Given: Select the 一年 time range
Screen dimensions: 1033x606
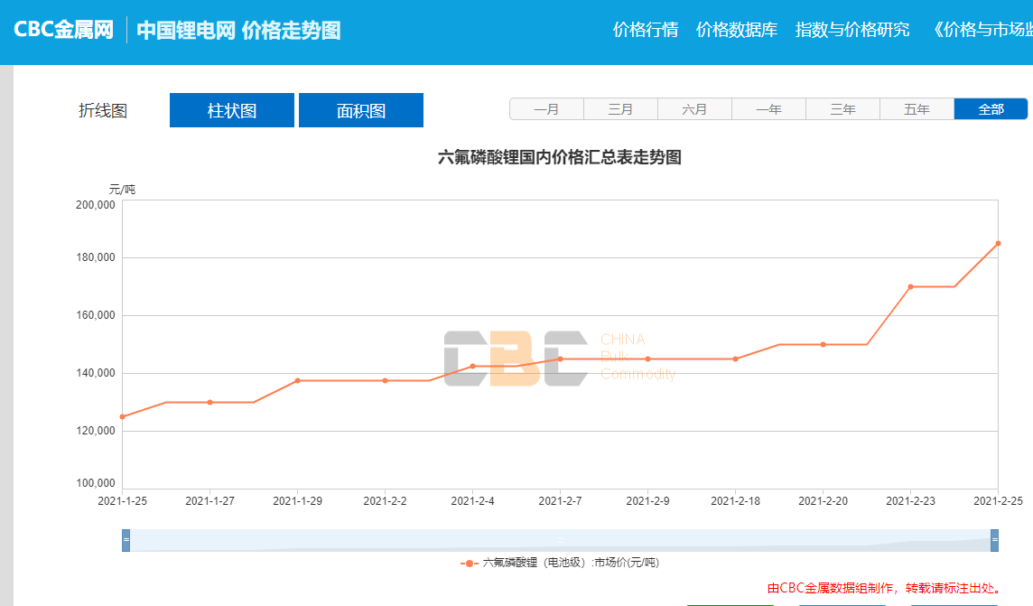Looking at the screenshot, I should tap(768, 108).
